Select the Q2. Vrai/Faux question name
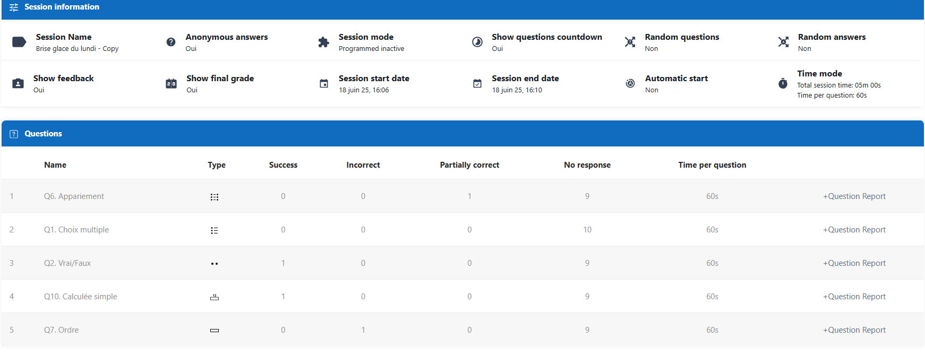The height and width of the screenshot is (364, 925). point(67,263)
